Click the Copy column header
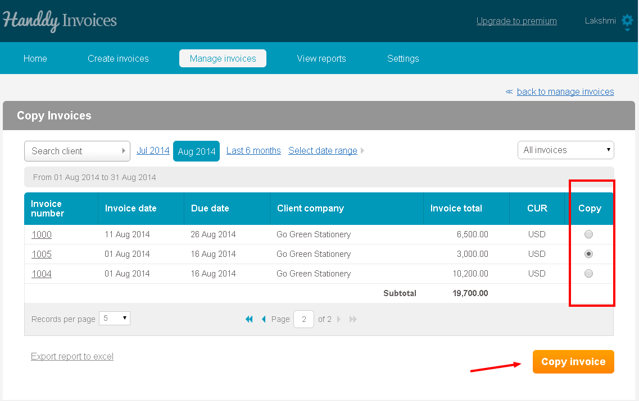Viewport: 639px width, 401px height. pyautogui.click(x=590, y=209)
